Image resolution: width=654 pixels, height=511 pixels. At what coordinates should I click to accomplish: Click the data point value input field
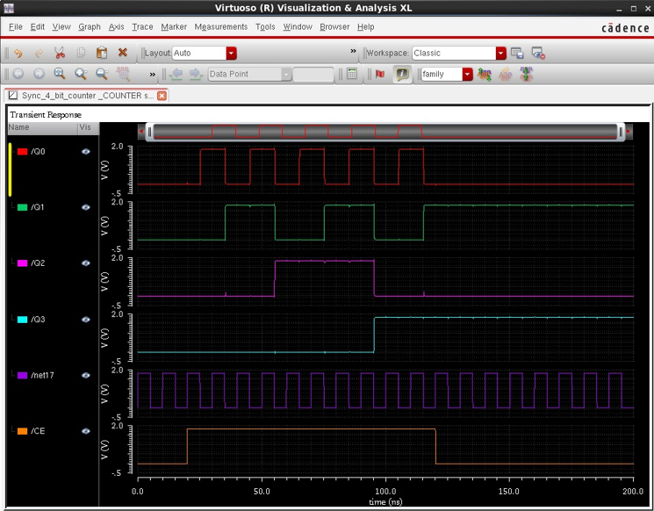point(313,75)
